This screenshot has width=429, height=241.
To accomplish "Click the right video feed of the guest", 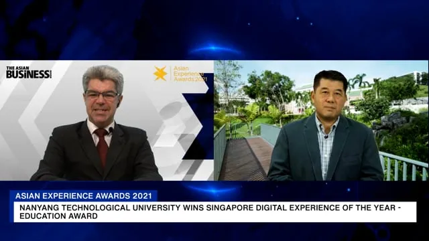I will click(321, 120).
